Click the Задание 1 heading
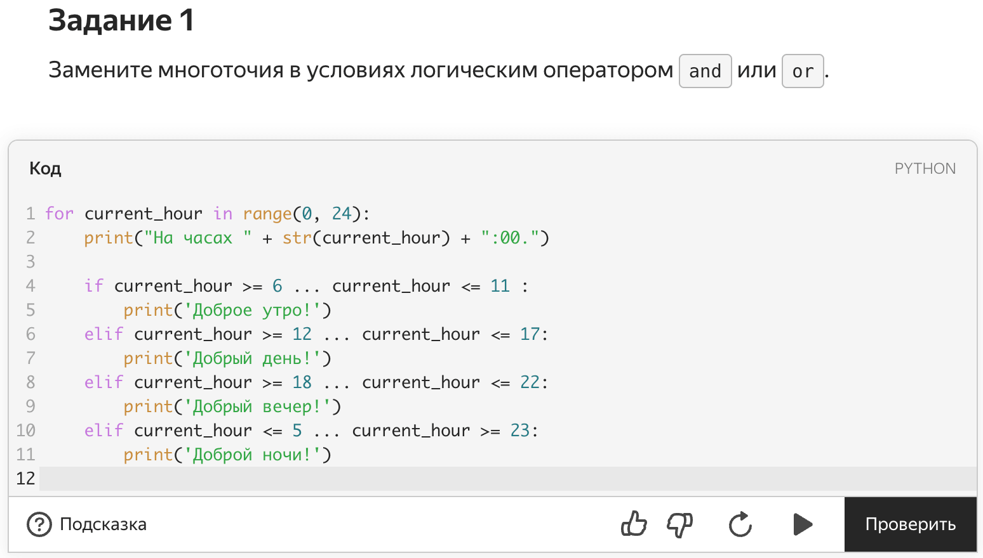The width and height of the screenshot is (983, 558). click(121, 20)
